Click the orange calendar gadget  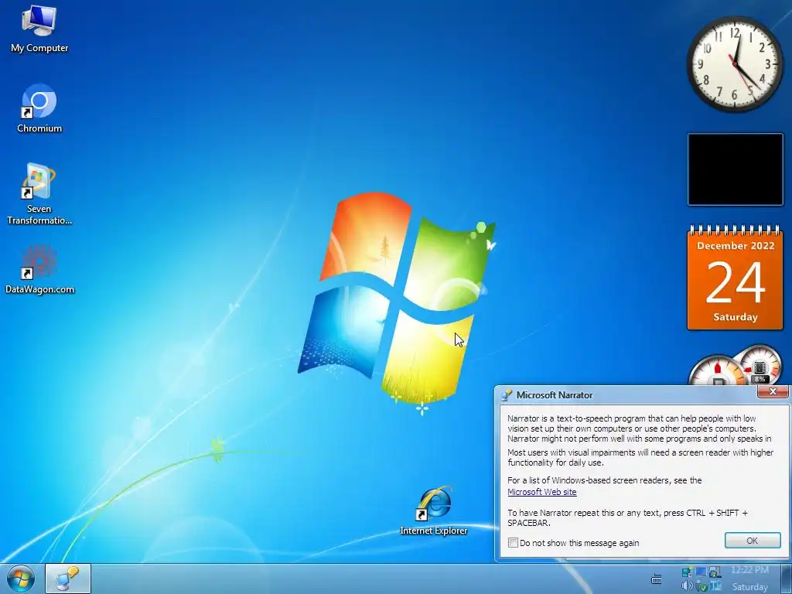(736, 278)
